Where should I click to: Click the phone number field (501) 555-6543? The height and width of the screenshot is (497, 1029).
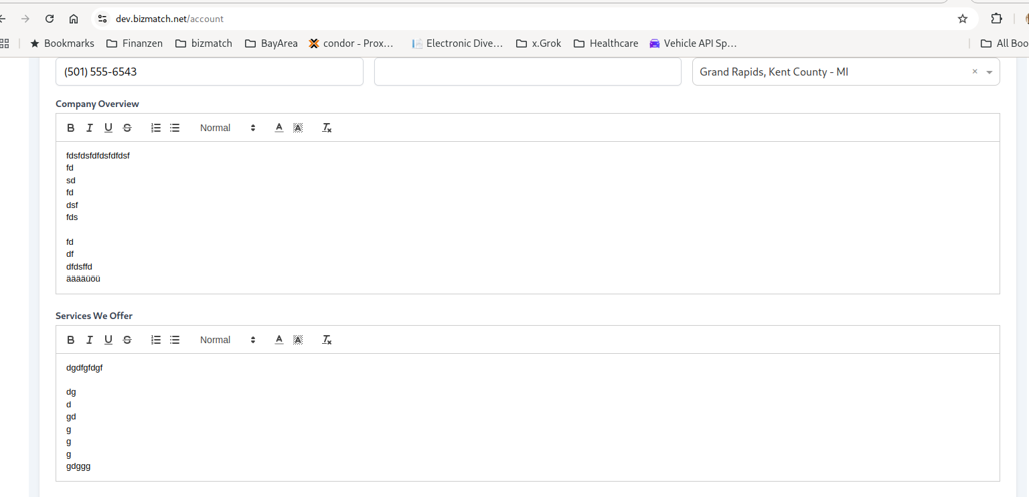click(209, 72)
